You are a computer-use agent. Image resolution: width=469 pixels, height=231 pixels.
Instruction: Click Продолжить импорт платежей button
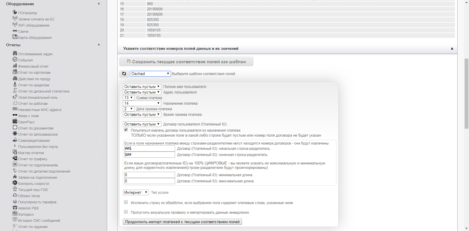pos(182,222)
